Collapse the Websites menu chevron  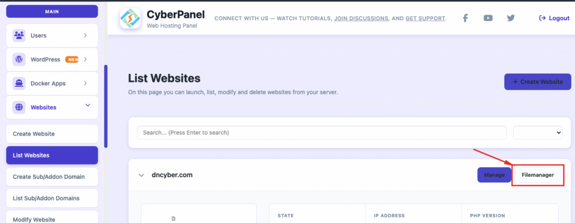pyautogui.click(x=88, y=105)
